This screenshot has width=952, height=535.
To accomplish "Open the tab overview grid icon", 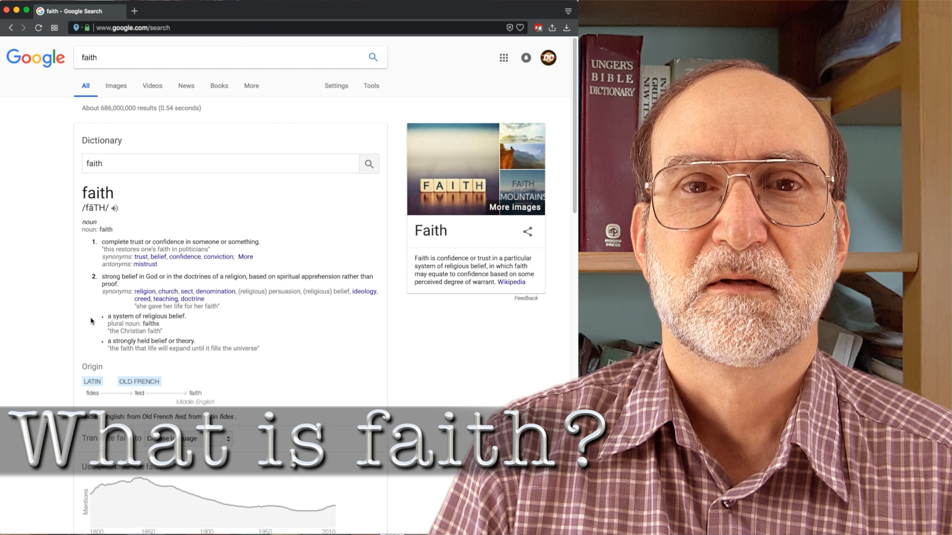I will 54,28.
